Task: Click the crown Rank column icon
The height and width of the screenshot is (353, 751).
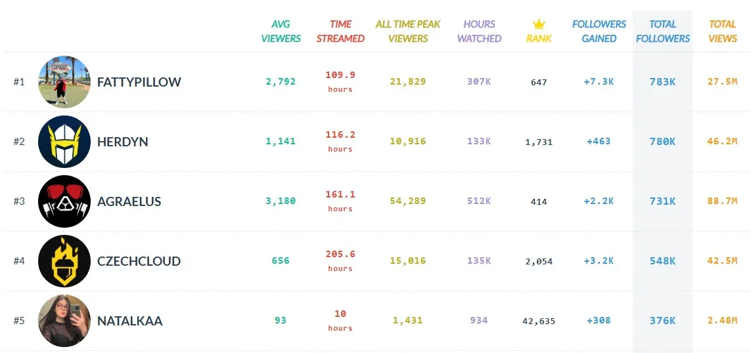Action: coord(539,25)
